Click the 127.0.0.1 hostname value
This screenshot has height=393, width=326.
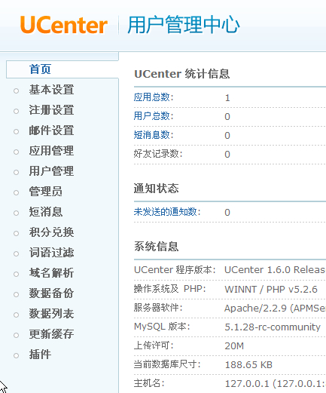point(276,384)
